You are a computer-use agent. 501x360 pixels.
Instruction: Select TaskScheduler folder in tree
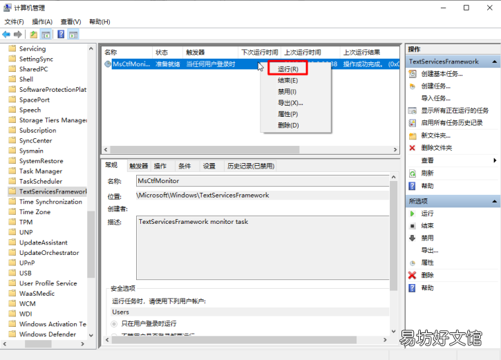(x=41, y=182)
